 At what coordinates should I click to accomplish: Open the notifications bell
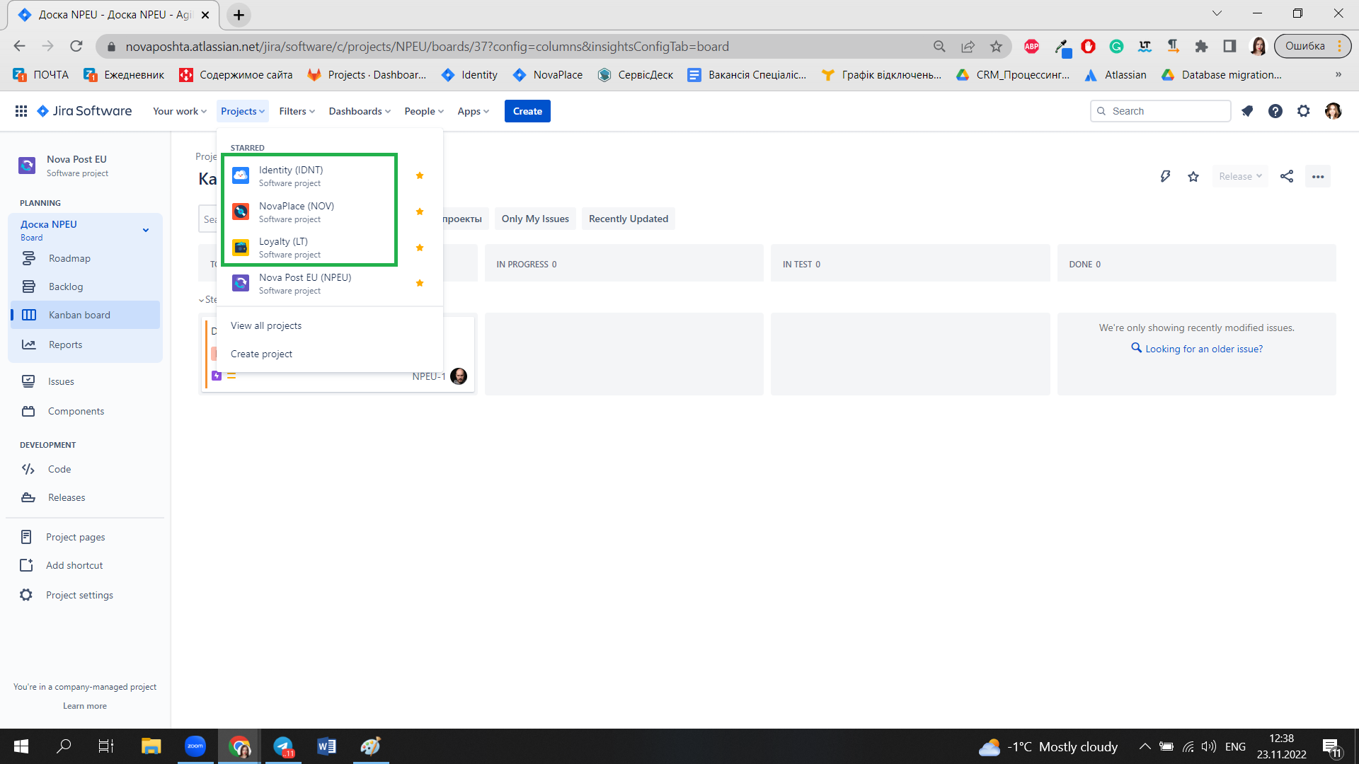pos(1247,111)
